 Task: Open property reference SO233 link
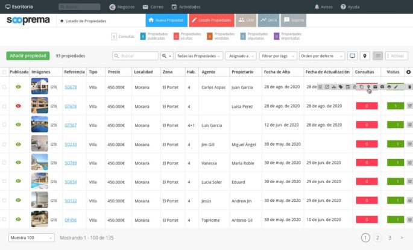71,145
